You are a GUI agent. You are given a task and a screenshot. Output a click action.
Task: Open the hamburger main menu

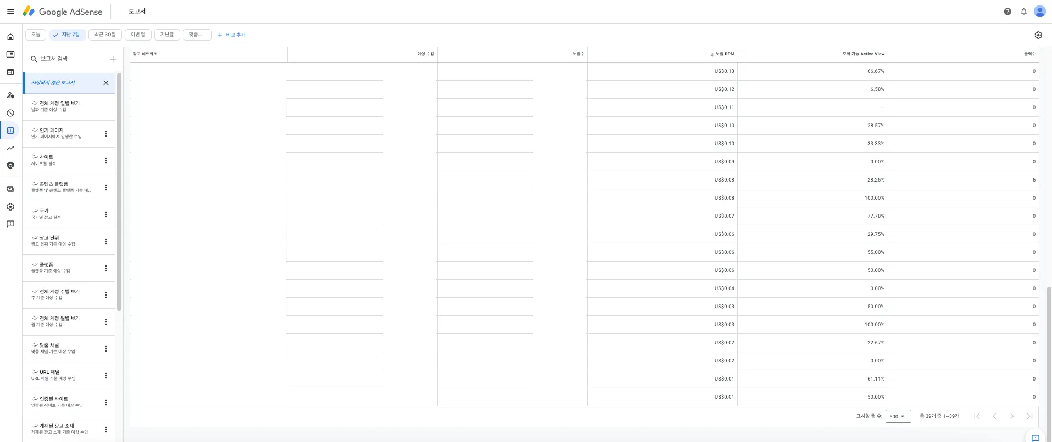click(10, 12)
